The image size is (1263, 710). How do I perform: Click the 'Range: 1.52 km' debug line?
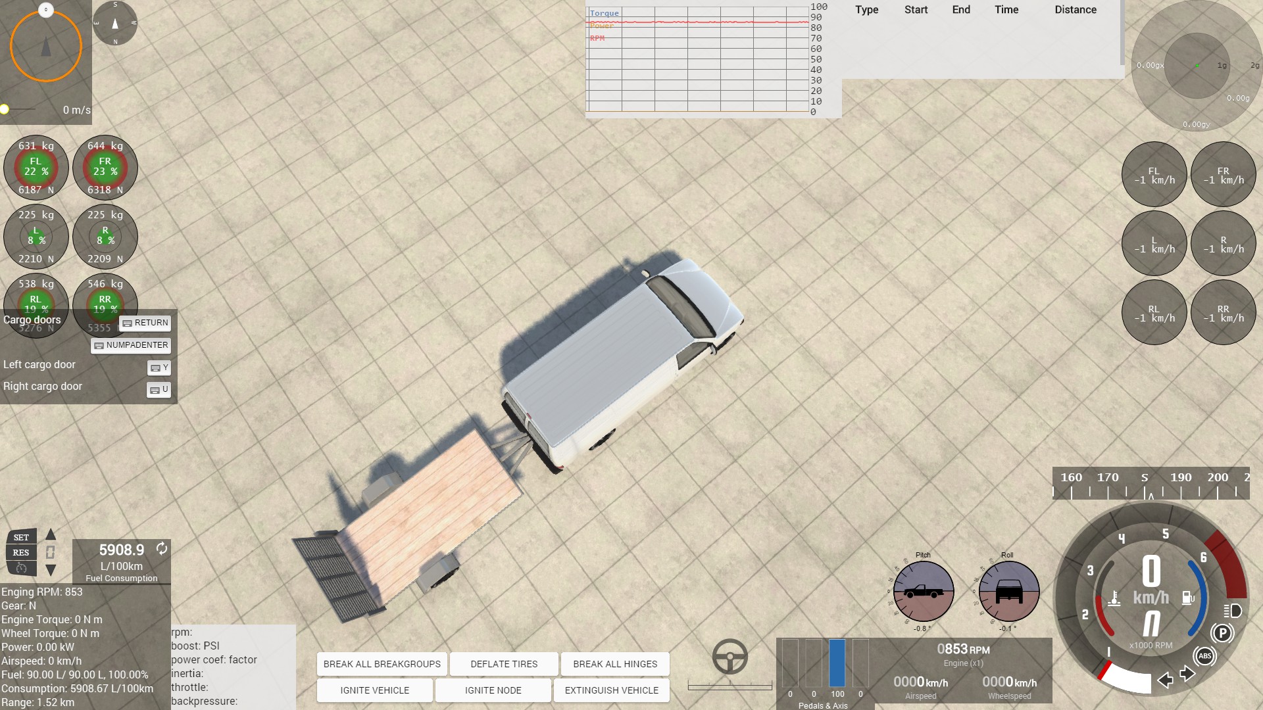37,703
